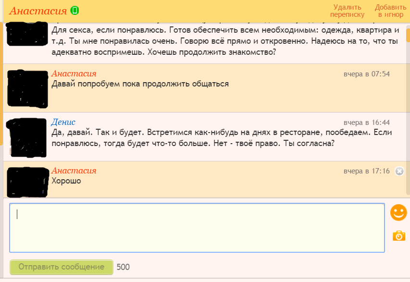Image resolution: width=410 pixels, height=282 pixels.
Task: Click green mobile status icon beside Анастасия
Action: click(x=75, y=11)
